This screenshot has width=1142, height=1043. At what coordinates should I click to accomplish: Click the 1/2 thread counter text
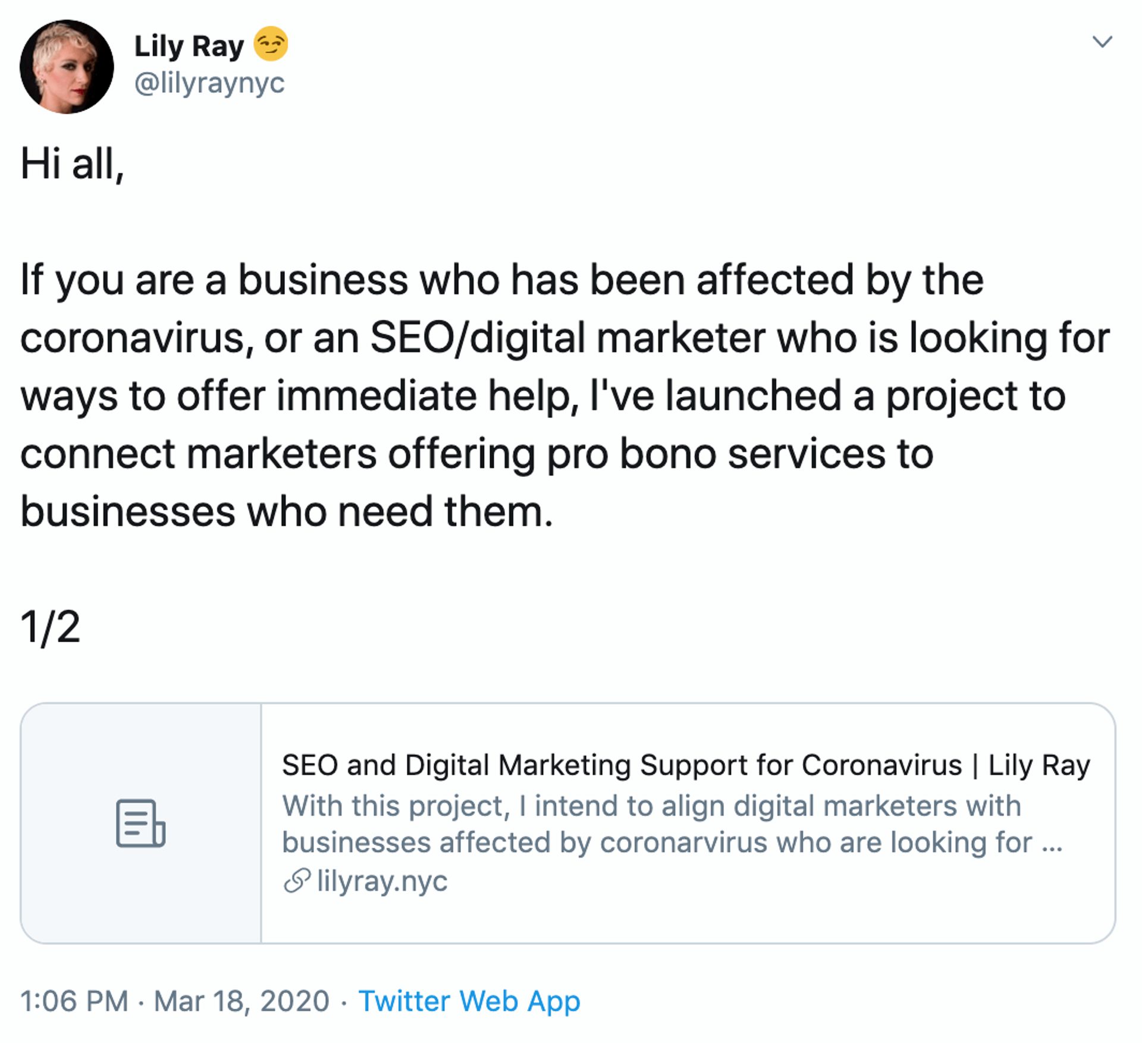point(50,627)
